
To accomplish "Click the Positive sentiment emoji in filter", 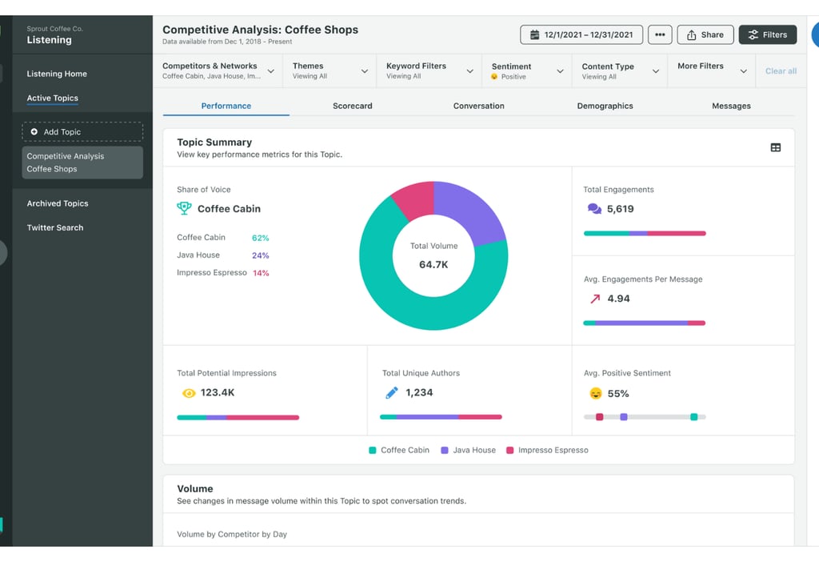I will pos(494,77).
